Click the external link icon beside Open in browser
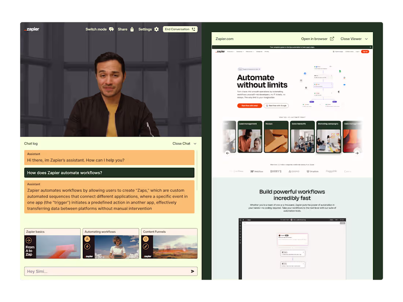This screenshot has height=302, width=403. [x=332, y=39]
